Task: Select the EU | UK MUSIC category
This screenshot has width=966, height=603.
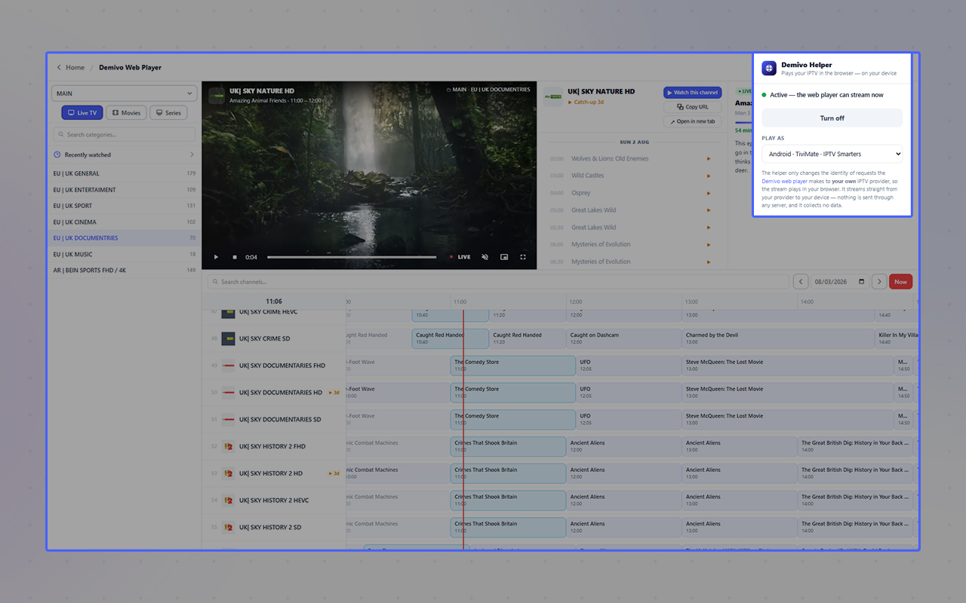Action: tap(125, 254)
